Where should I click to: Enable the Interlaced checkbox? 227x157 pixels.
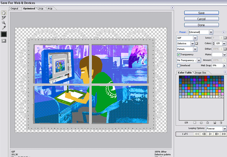pos(179,66)
